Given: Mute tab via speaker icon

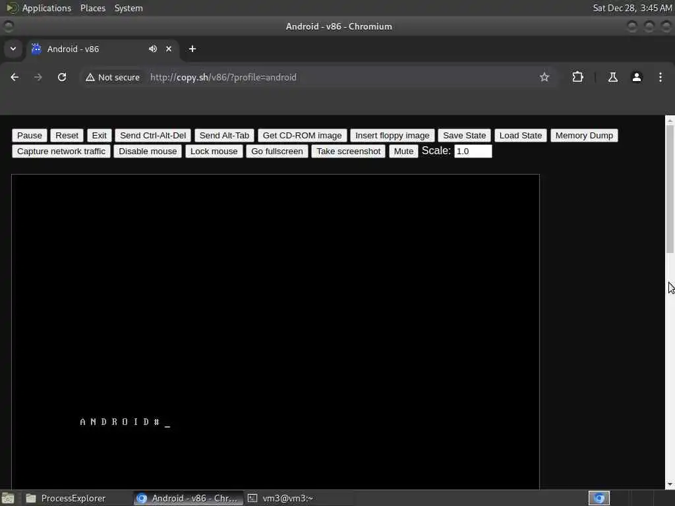Looking at the screenshot, I should pyautogui.click(x=153, y=49).
